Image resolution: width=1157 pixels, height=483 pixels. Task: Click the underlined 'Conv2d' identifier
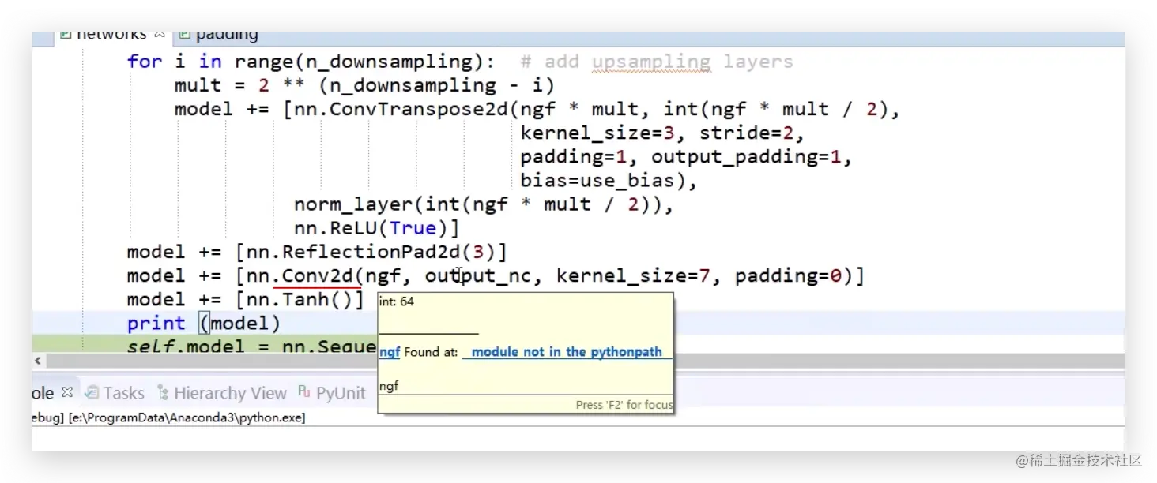pos(318,275)
